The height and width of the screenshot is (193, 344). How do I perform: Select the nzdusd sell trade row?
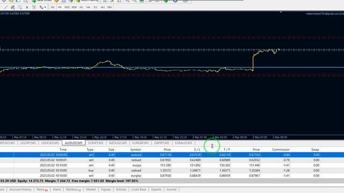[172, 160]
